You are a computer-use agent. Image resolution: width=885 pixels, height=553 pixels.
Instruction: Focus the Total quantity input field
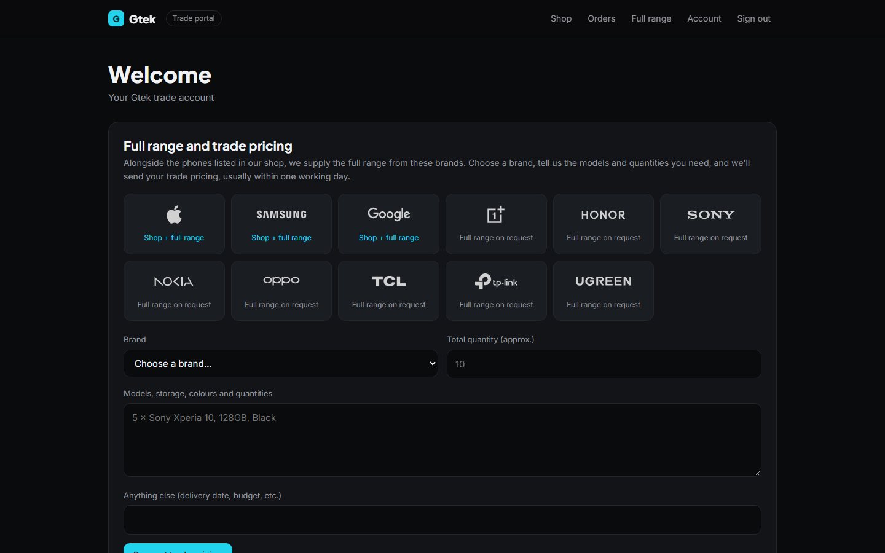[604, 364]
